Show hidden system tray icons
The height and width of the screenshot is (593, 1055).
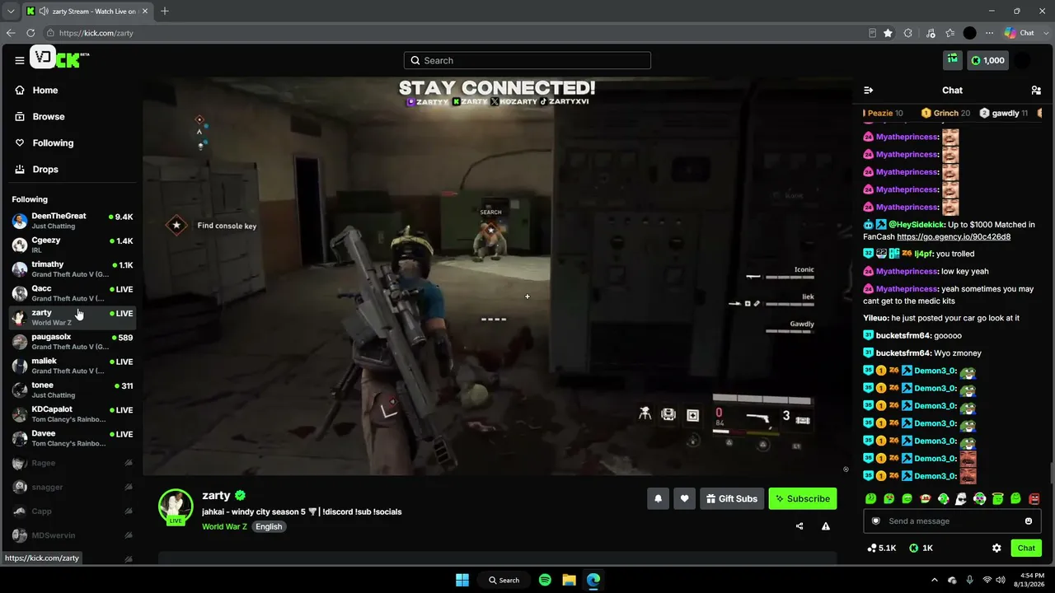(934, 580)
